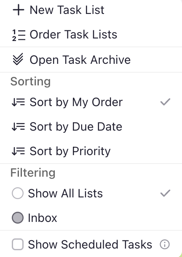Image resolution: width=182 pixels, height=257 pixels.
Task: Choose Order Task Lists from the menu
Action: click(91, 35)
